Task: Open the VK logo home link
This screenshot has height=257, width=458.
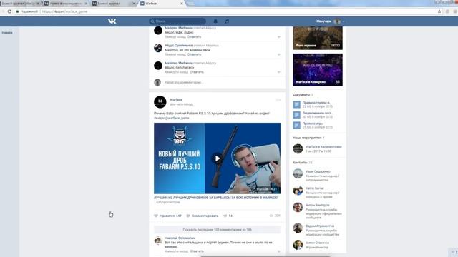Action: 112,21
